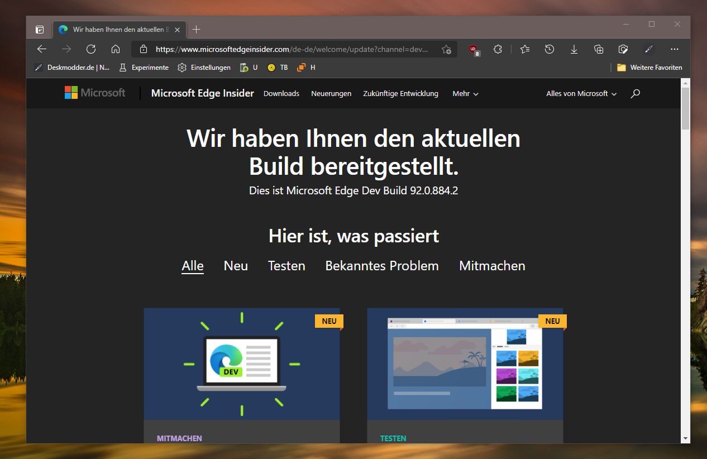
Task: Select the Bekanntes Problem filter tab
Action: pos(382,266)
